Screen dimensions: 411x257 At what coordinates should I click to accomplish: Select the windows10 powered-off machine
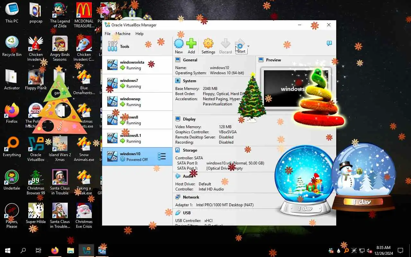coord(137,156)
